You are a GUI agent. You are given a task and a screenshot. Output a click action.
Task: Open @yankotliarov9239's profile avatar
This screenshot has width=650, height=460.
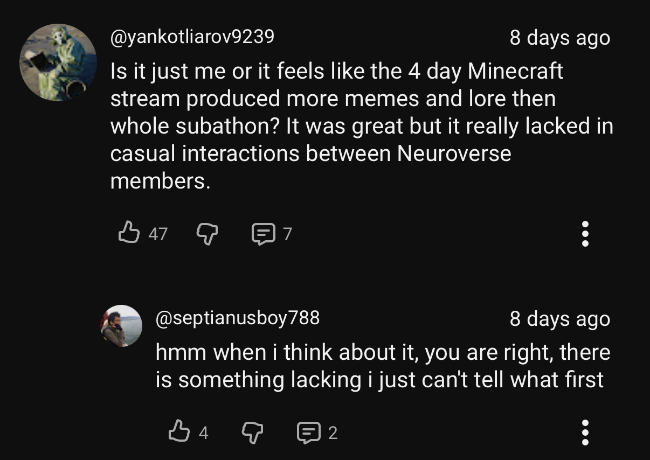[x=58, y=62]
